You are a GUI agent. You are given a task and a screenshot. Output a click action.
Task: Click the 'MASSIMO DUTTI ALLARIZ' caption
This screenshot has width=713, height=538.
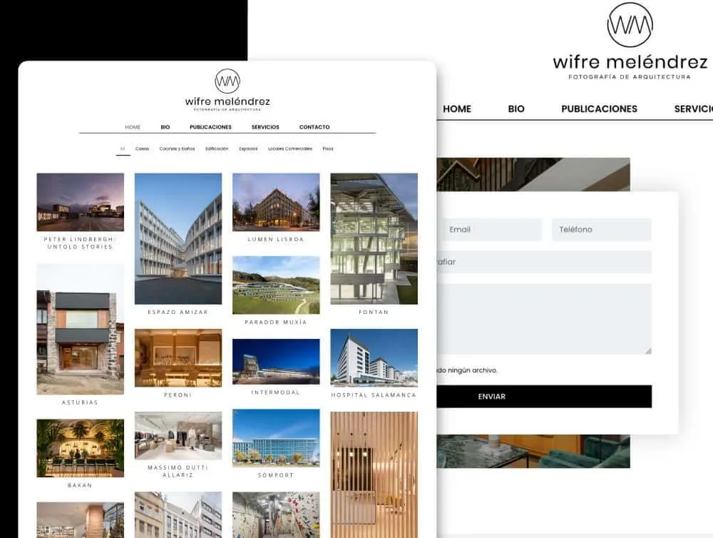[x=178, y=471]
